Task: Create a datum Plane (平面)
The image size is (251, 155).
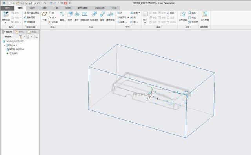Action: tap(44, 16)
